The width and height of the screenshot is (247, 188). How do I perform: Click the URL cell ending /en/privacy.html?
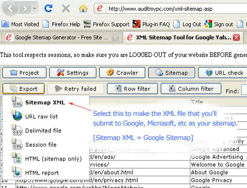[103, 180]
